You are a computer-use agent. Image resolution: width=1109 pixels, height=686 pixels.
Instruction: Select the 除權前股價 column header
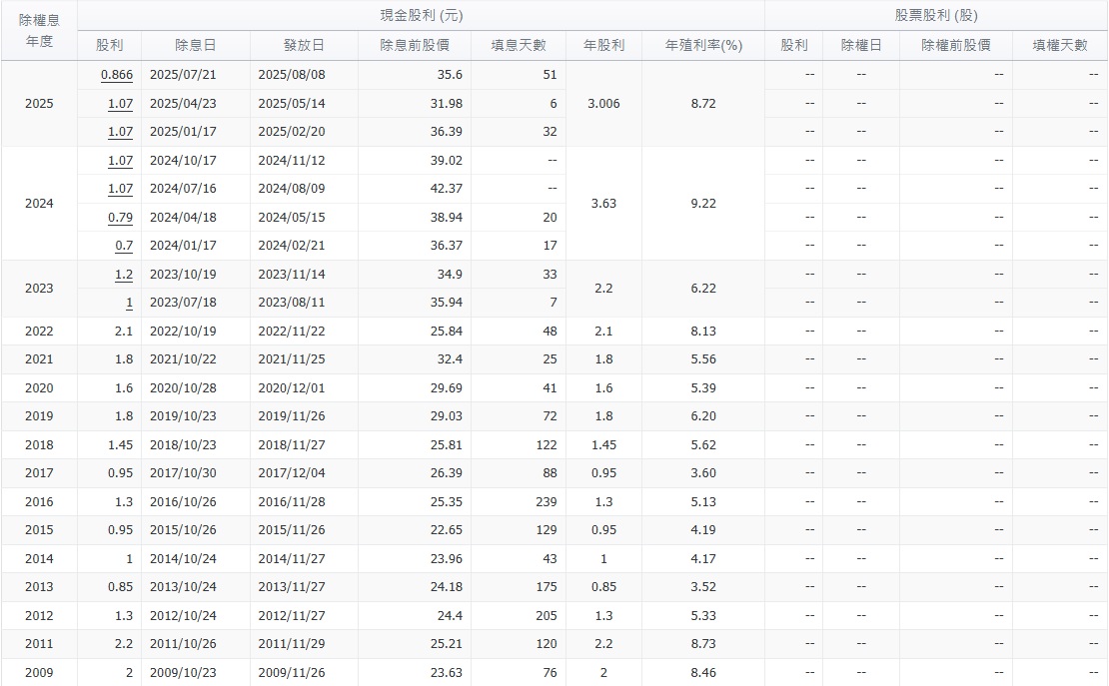(x=955, y=45)
